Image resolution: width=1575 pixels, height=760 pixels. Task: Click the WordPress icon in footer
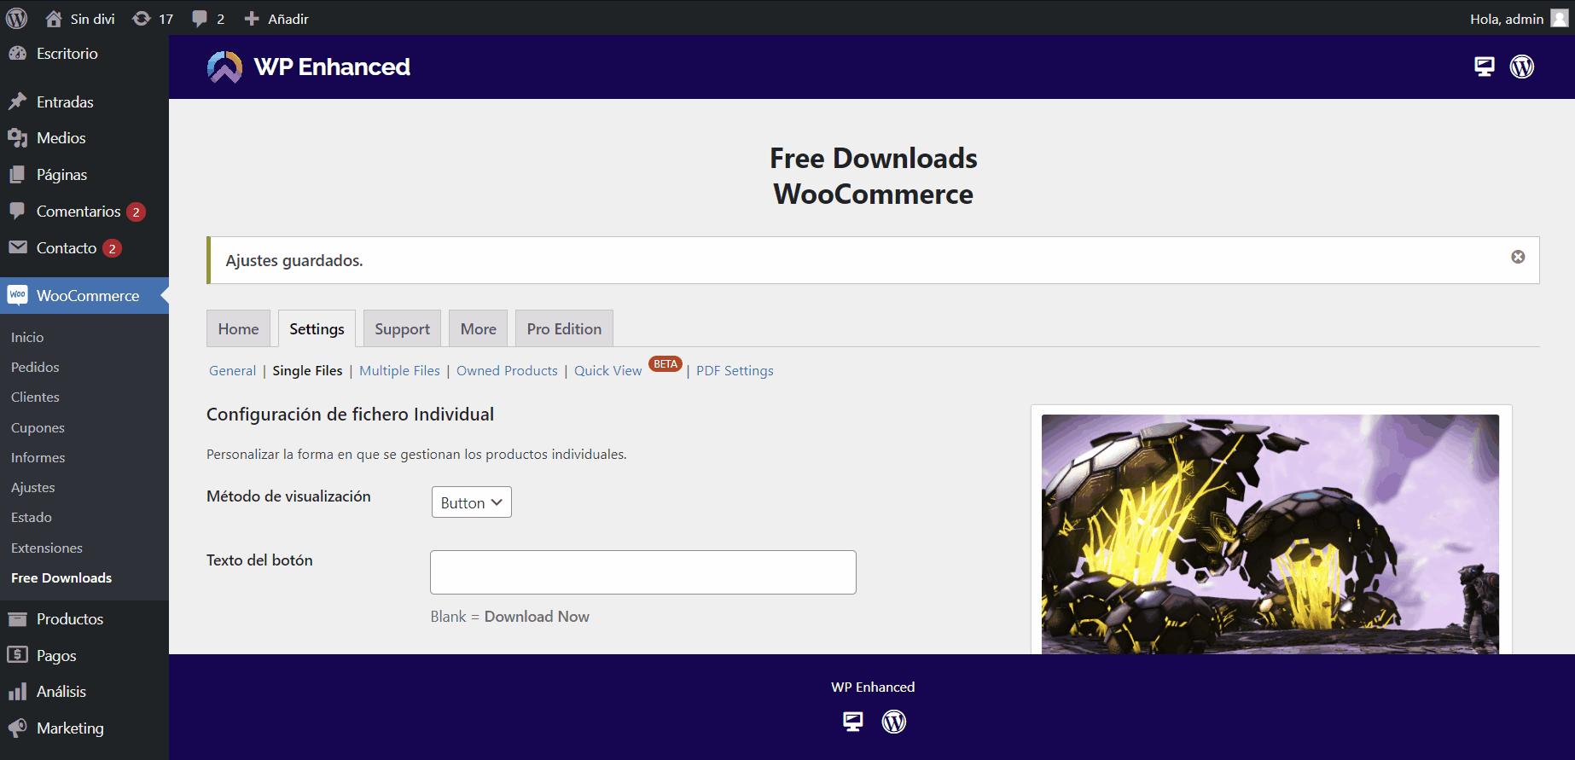(893, 722)
